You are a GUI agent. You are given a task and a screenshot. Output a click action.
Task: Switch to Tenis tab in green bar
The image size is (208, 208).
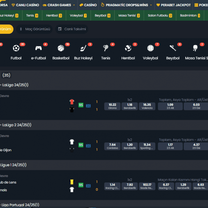pos(32,15)
